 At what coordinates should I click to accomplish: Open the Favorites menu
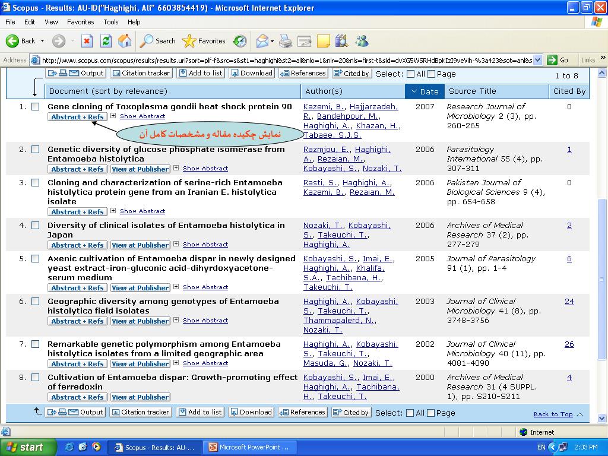click(80, 22)
